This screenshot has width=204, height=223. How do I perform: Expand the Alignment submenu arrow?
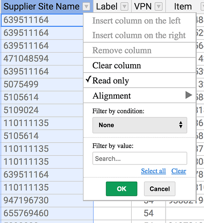click(188, 95)
